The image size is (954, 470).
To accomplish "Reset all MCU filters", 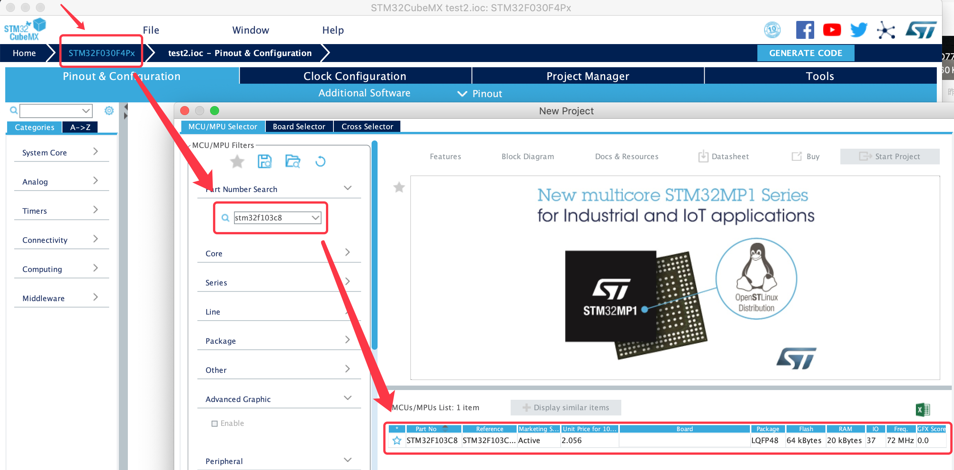I will point(320,161).
